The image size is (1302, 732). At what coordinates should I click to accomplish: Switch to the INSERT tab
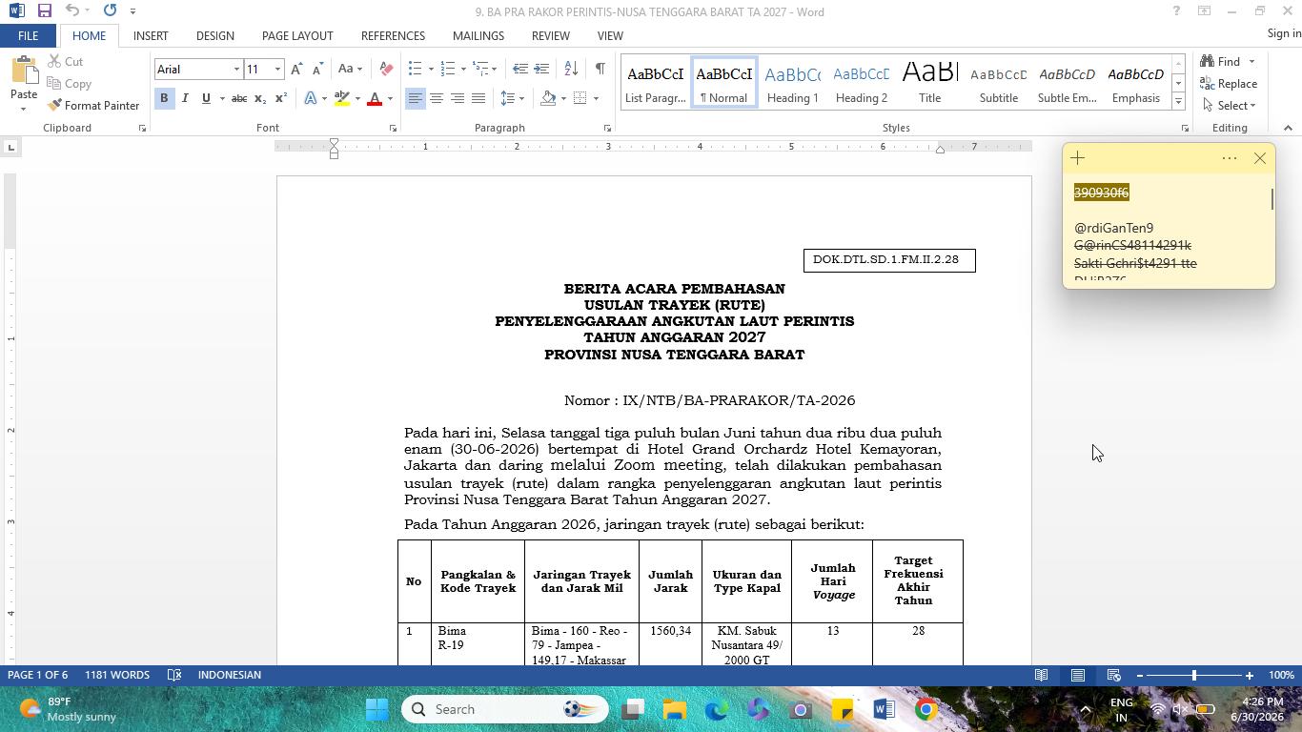151,35
